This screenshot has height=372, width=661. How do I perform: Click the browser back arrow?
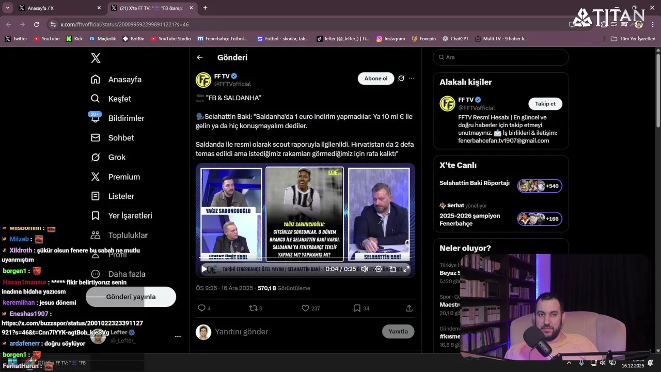click(9, 24)
